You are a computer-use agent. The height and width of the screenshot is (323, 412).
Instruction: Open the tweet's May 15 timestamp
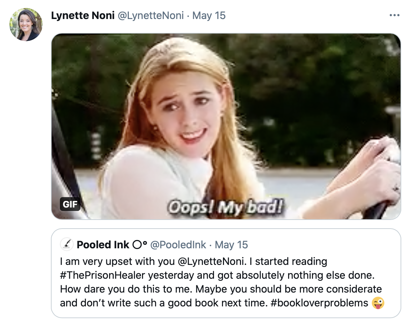(209, 16)
